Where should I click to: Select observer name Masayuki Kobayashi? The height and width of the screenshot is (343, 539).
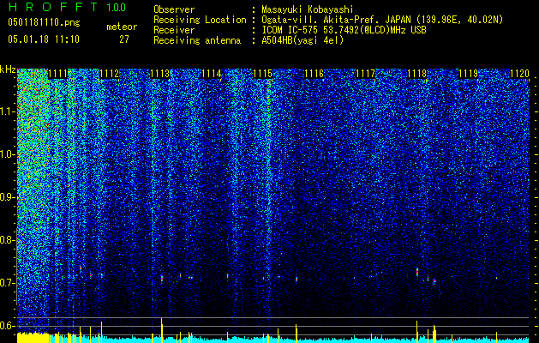pyautogui.click(x=307, y=9)
